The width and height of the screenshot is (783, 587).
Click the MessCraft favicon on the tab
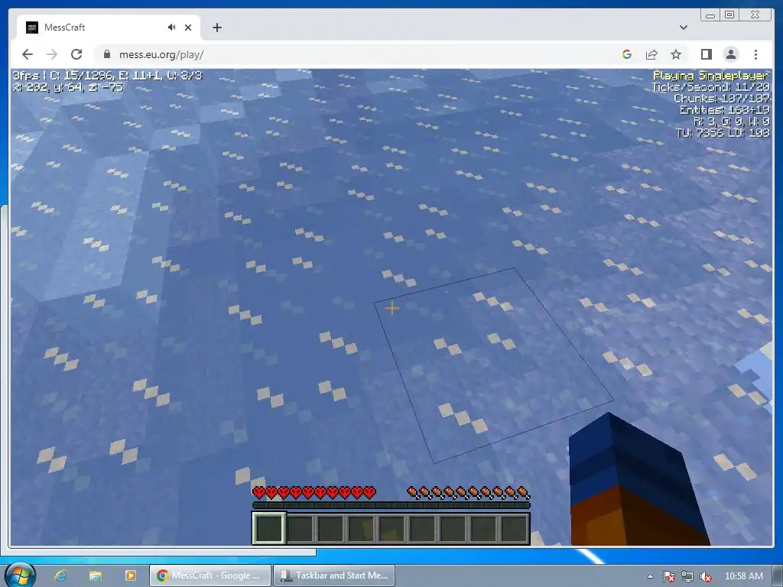coord(32,28)
